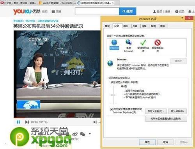Switch to the Privacy tab
Screen dimensions: 195x149
pyautogui.click(x=126, y=26)
